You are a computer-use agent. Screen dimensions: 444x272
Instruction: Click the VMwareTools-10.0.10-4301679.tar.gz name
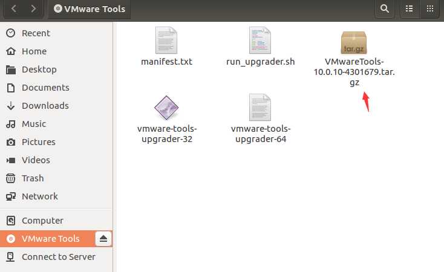pos(354,72)
